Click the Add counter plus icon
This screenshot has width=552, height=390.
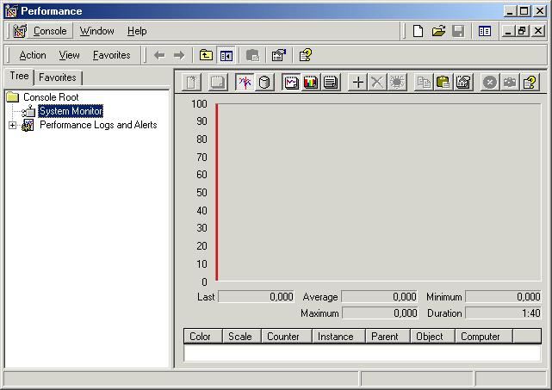(x=357, y=83)
